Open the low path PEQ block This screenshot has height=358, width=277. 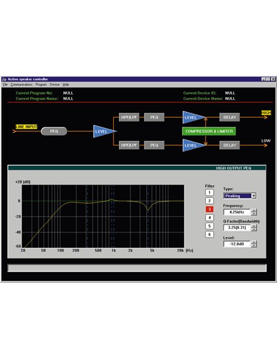point(154,145)
